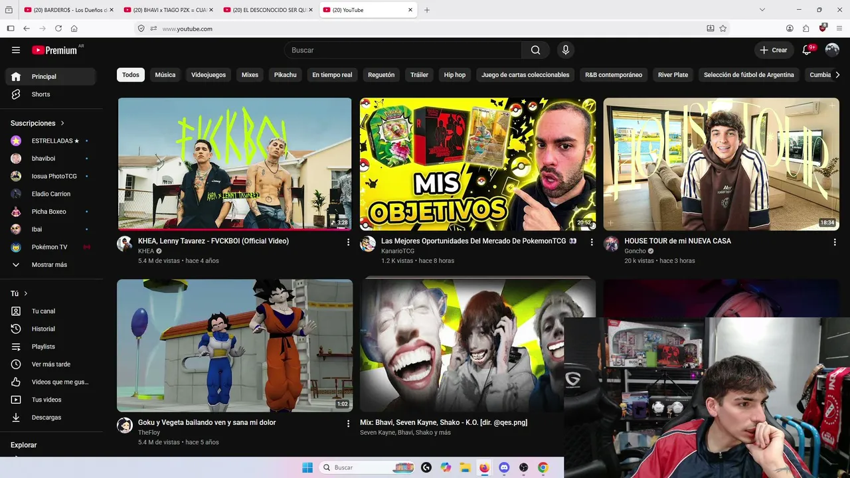The image size is (850, 478).
Task: Open options for the HOUSE TOUR video
Action: pos(835,242)
